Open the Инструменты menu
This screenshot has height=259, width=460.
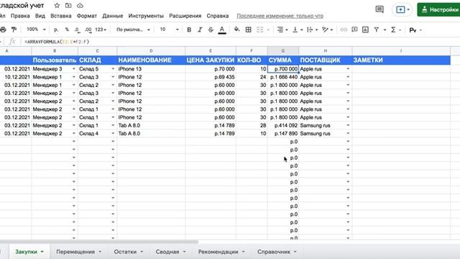pos(146,16)
